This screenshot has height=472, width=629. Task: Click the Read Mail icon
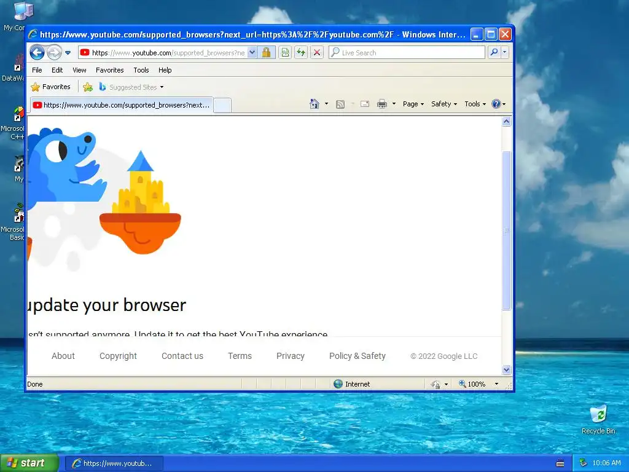point(365,104)
